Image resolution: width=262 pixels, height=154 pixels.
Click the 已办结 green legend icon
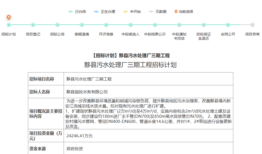click(71, 12)
